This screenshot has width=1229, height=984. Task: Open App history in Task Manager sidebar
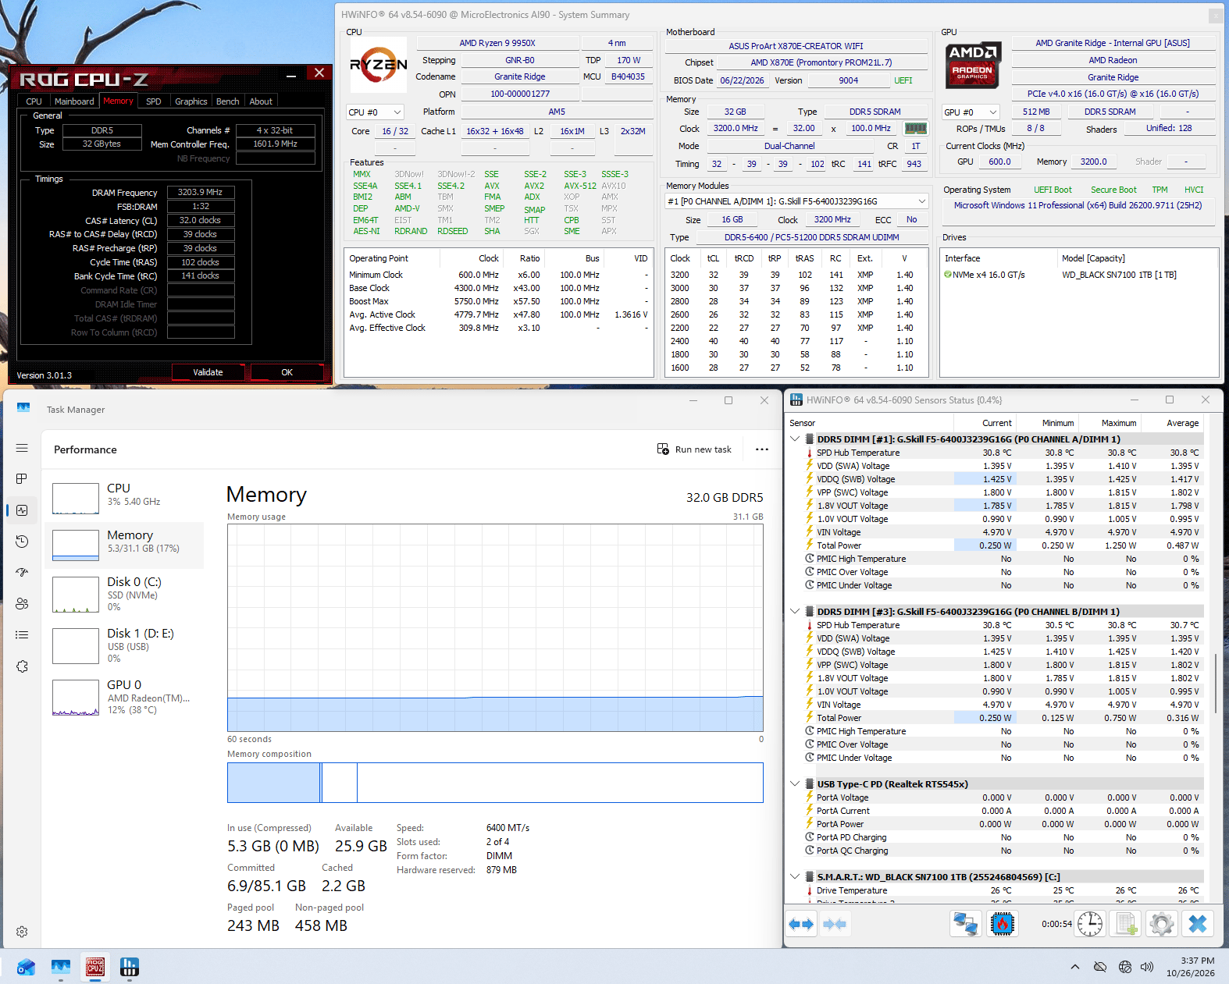pos(22,542)
